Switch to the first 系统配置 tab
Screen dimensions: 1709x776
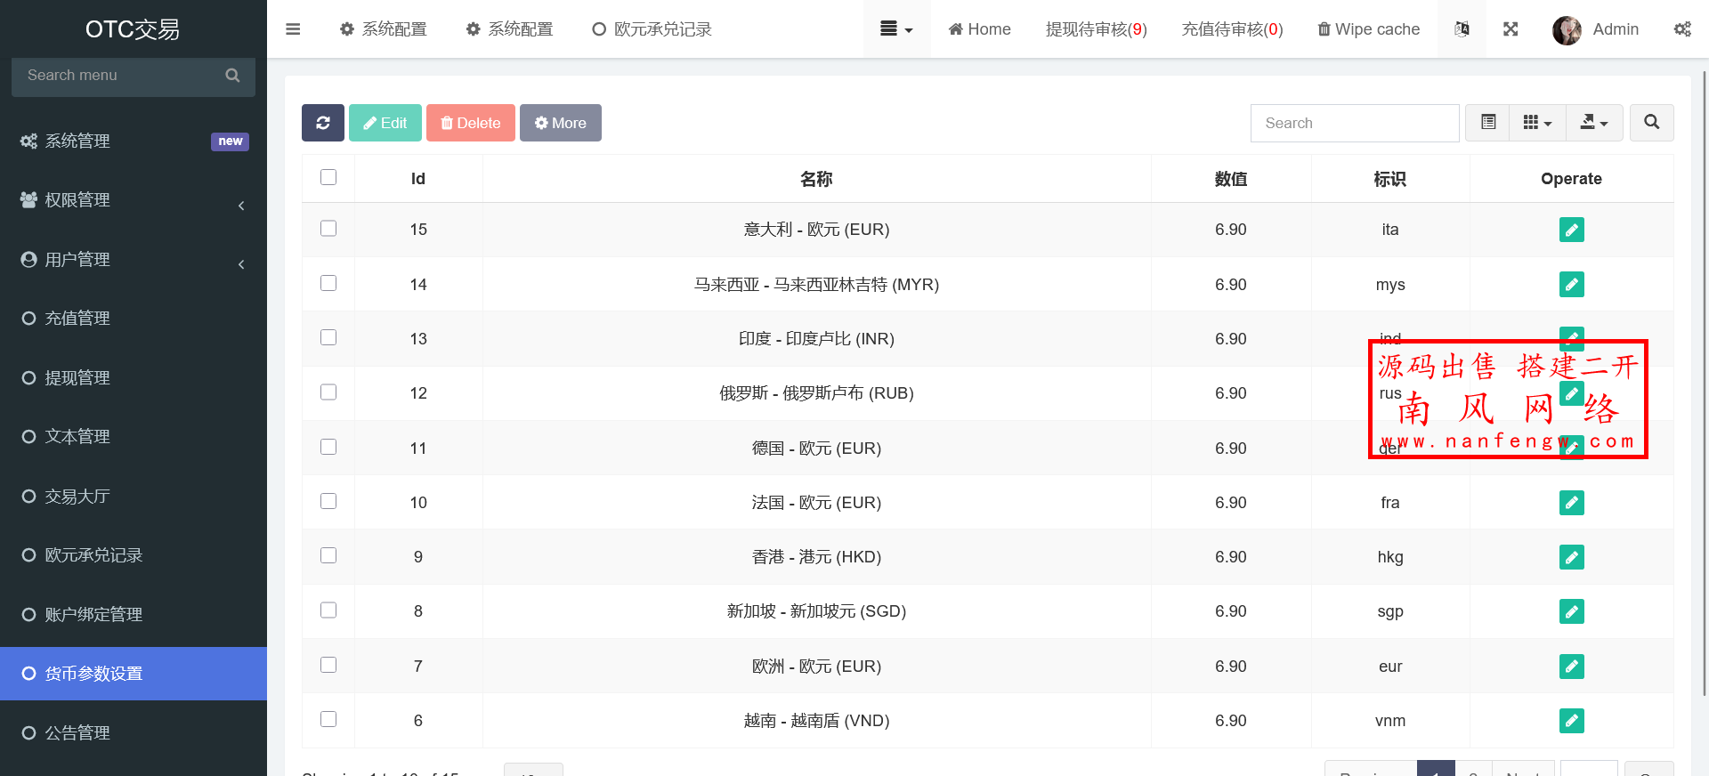click(x=384, y=29)
